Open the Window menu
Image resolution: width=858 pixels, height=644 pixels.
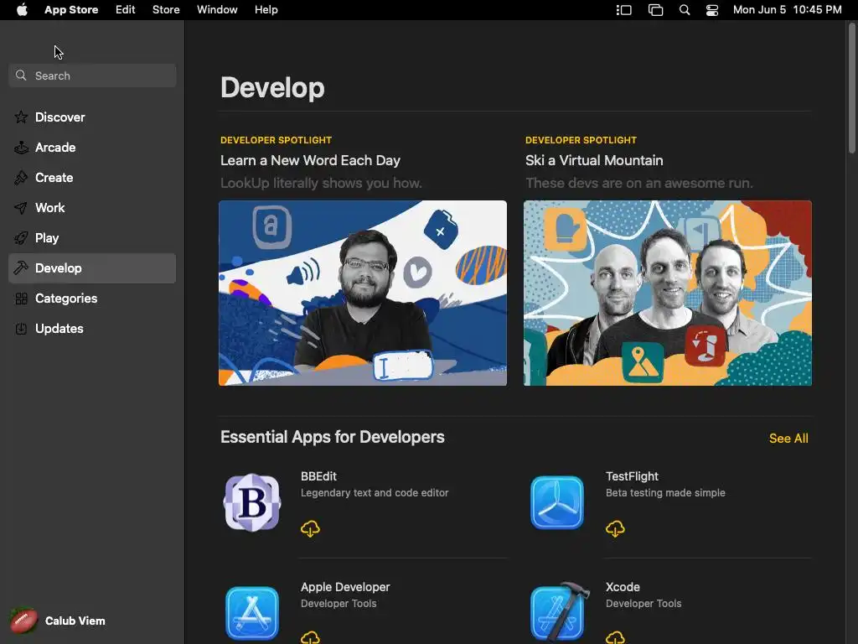pos(217,10)
